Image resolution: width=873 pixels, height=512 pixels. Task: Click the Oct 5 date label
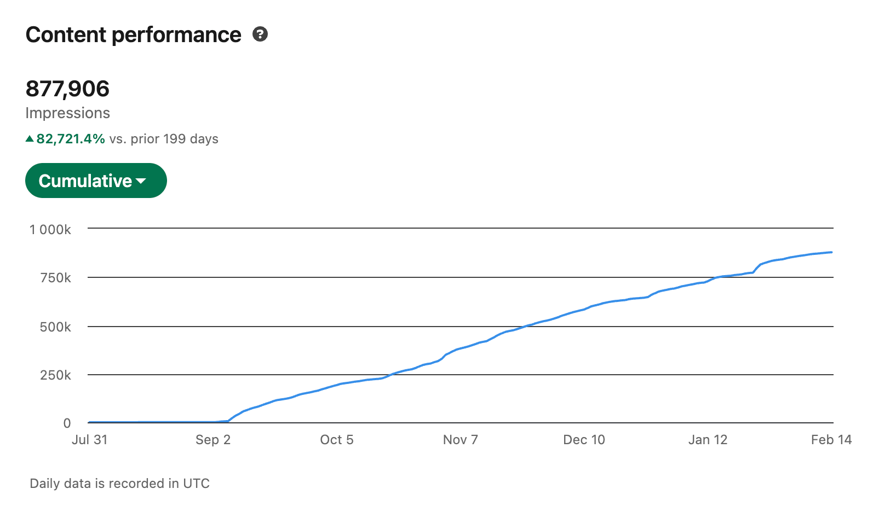click(337, 440)
